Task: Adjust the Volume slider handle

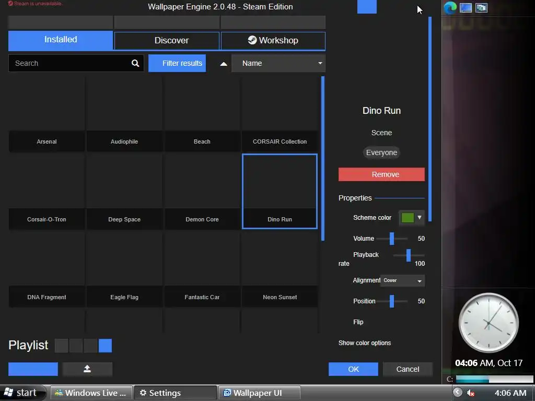Action: point(392,238)
